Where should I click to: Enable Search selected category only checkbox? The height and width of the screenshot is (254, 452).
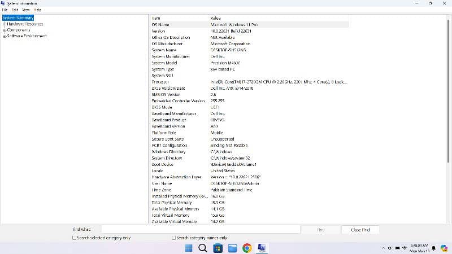74,238
